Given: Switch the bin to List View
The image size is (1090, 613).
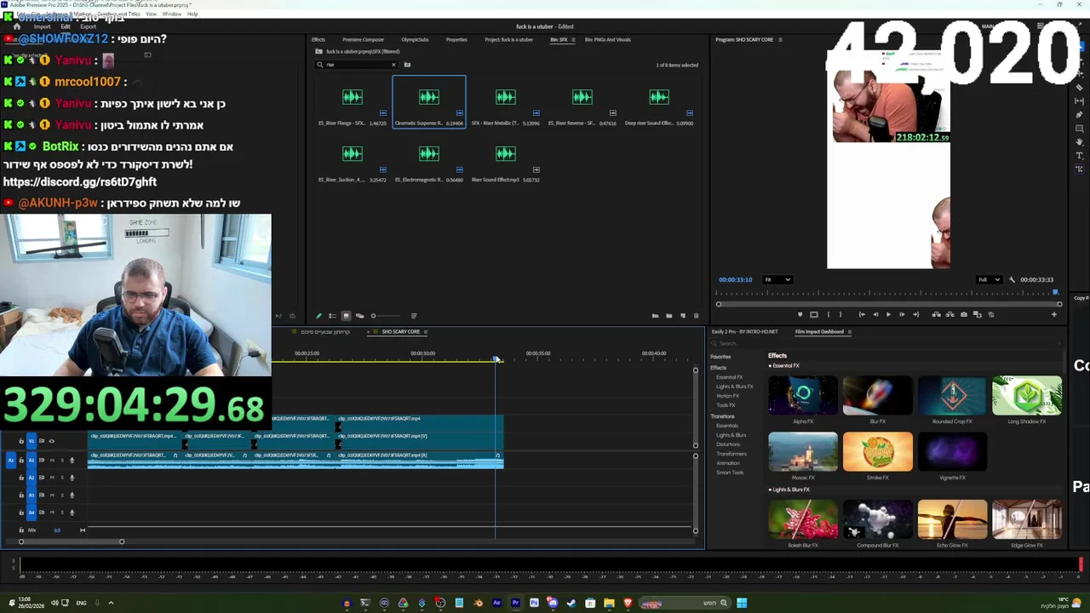Looking at the screenshot, I should tap(332, 316).
